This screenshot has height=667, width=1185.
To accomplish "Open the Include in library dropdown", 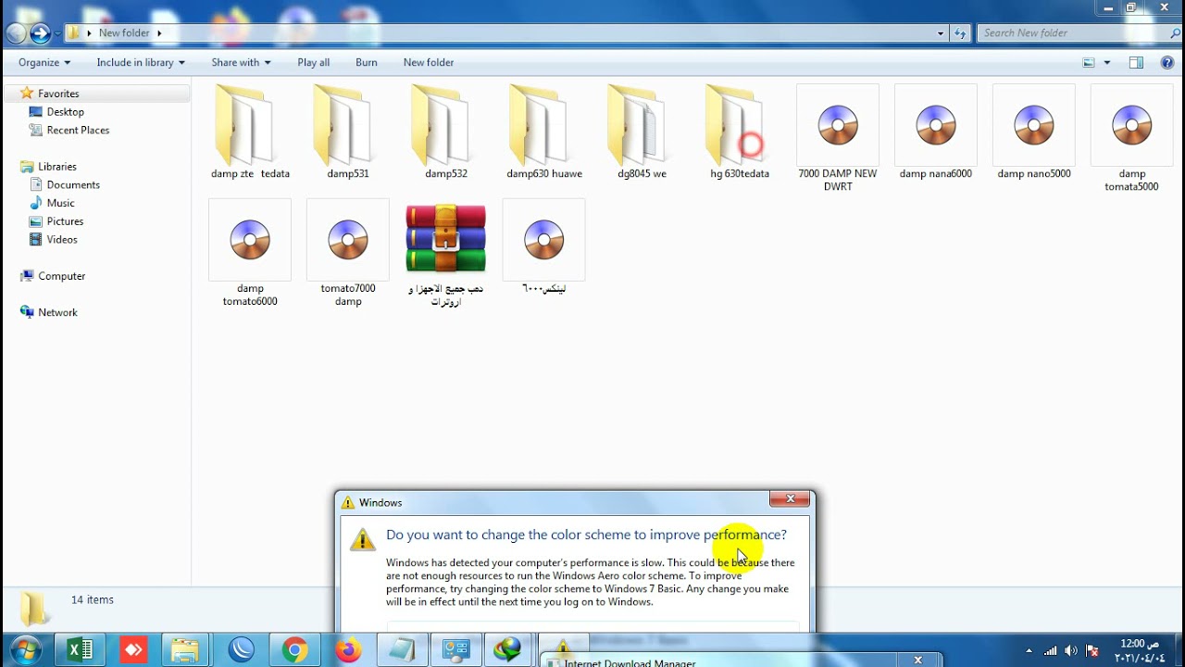I will [x=141, y=62].
